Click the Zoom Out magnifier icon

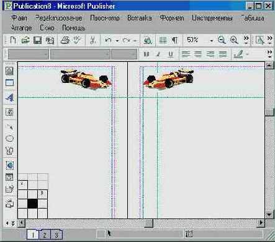point(222,40)
